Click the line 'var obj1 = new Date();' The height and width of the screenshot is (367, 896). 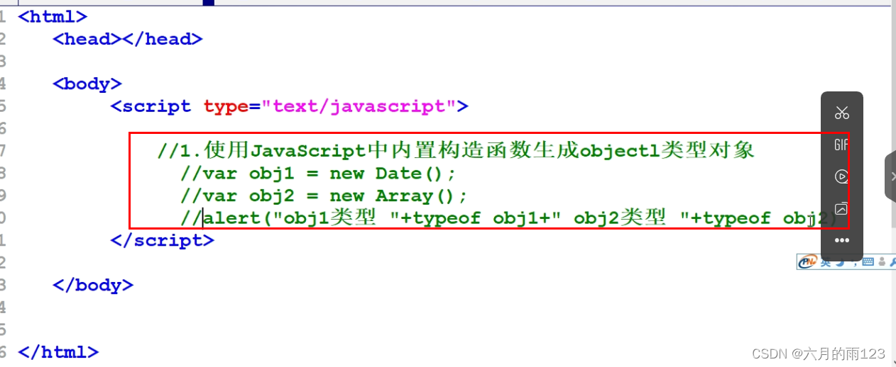[x=318, y=174]
